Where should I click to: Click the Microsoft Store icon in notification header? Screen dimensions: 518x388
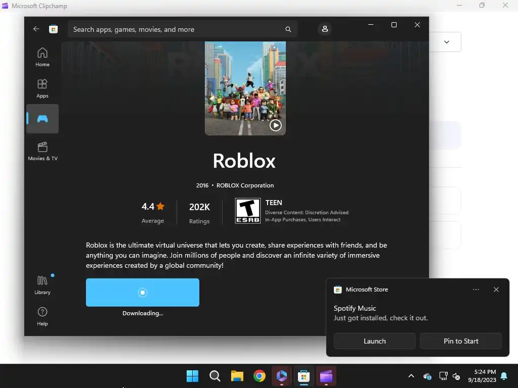click(337, 289)
